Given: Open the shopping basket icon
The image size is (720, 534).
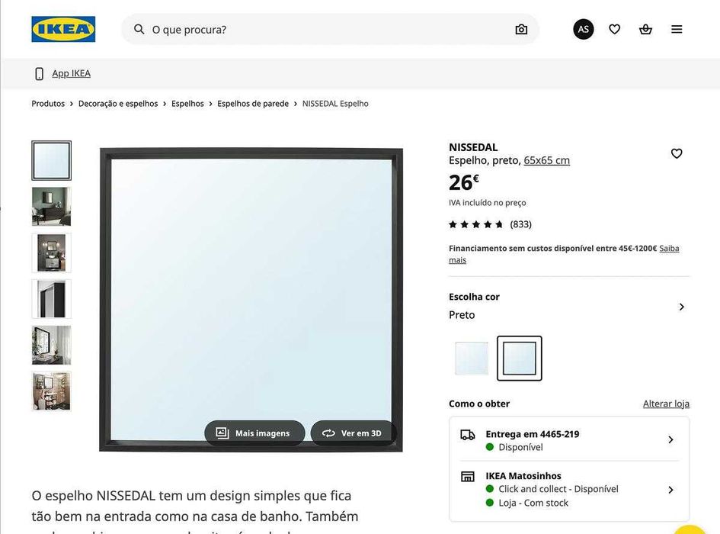Looking at the screenshot, I should (x=645, y=29).
